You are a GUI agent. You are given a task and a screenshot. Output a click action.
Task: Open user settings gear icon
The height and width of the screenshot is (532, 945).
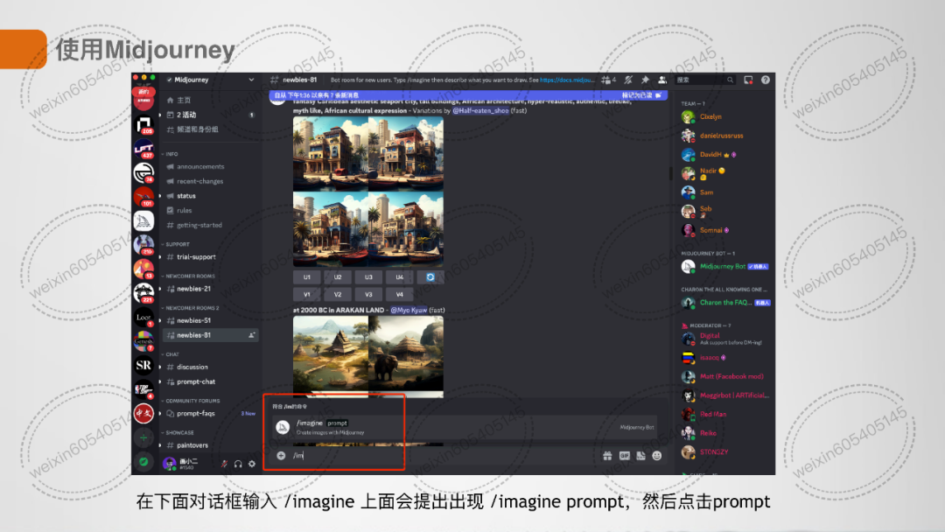click(x=252, y=464)
